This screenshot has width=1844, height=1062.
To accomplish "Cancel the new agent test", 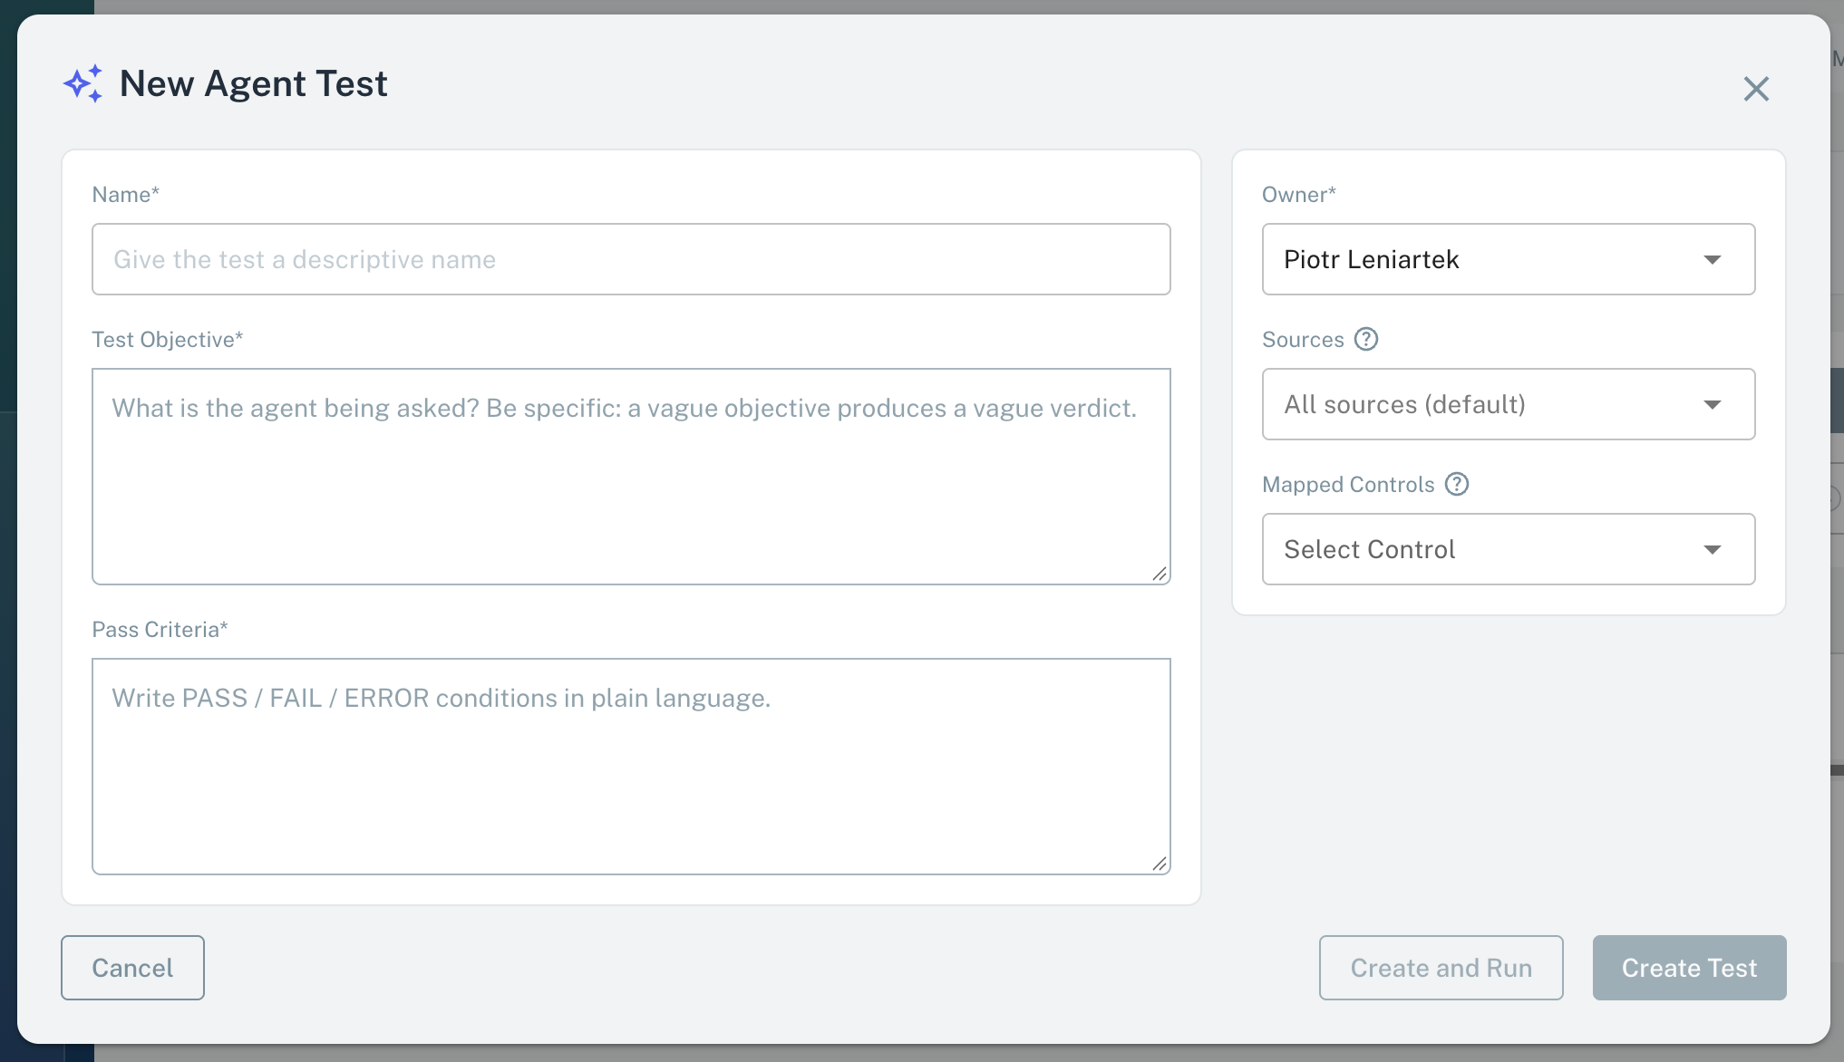I will point(132,968).
